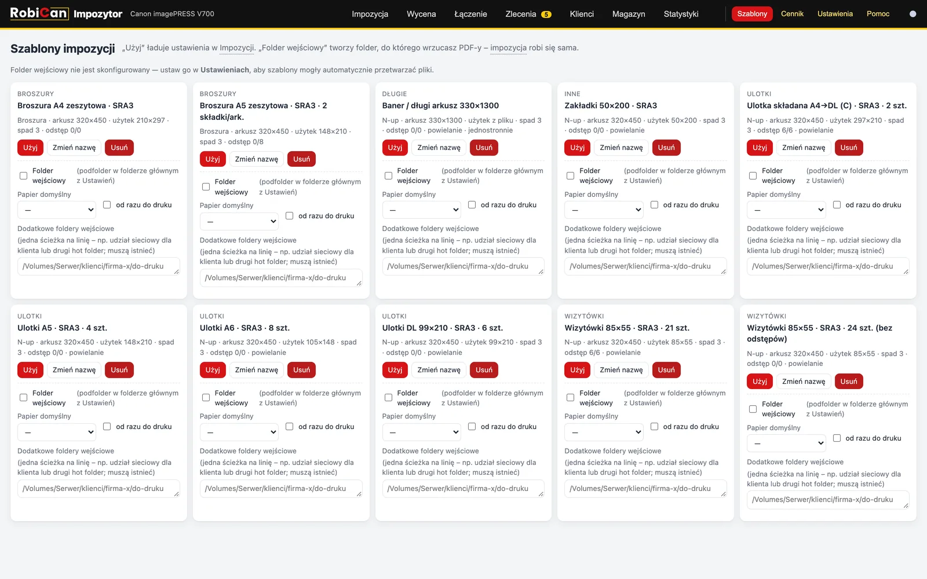Check 'od razu do druku' for Ulotki A5
The image size is (927, 579).
(107, 426)
